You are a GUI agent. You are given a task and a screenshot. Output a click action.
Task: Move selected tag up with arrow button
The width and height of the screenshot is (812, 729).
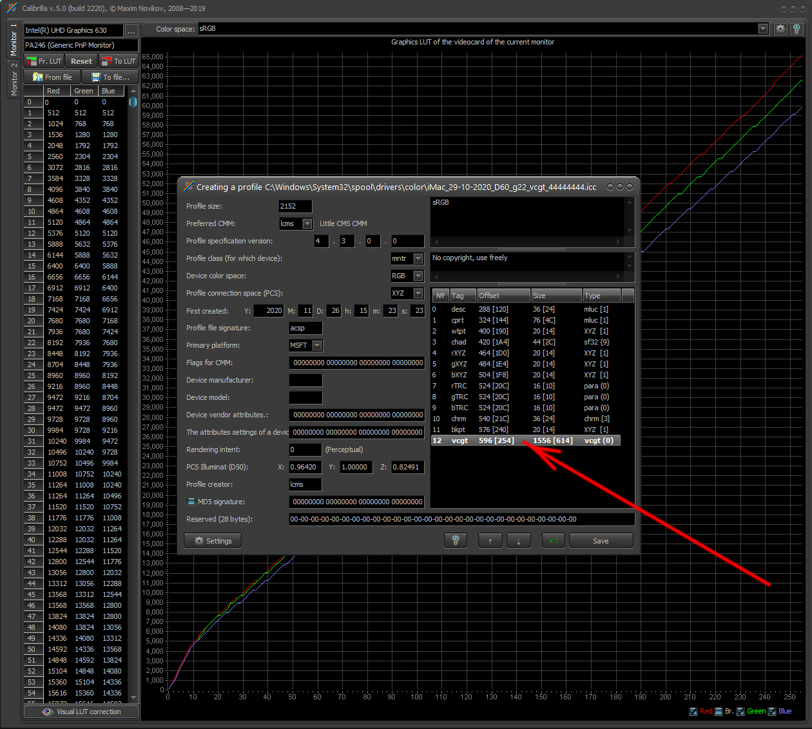490,541
